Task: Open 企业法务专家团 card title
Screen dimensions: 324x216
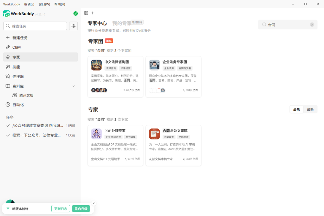Action: point(175,62)
